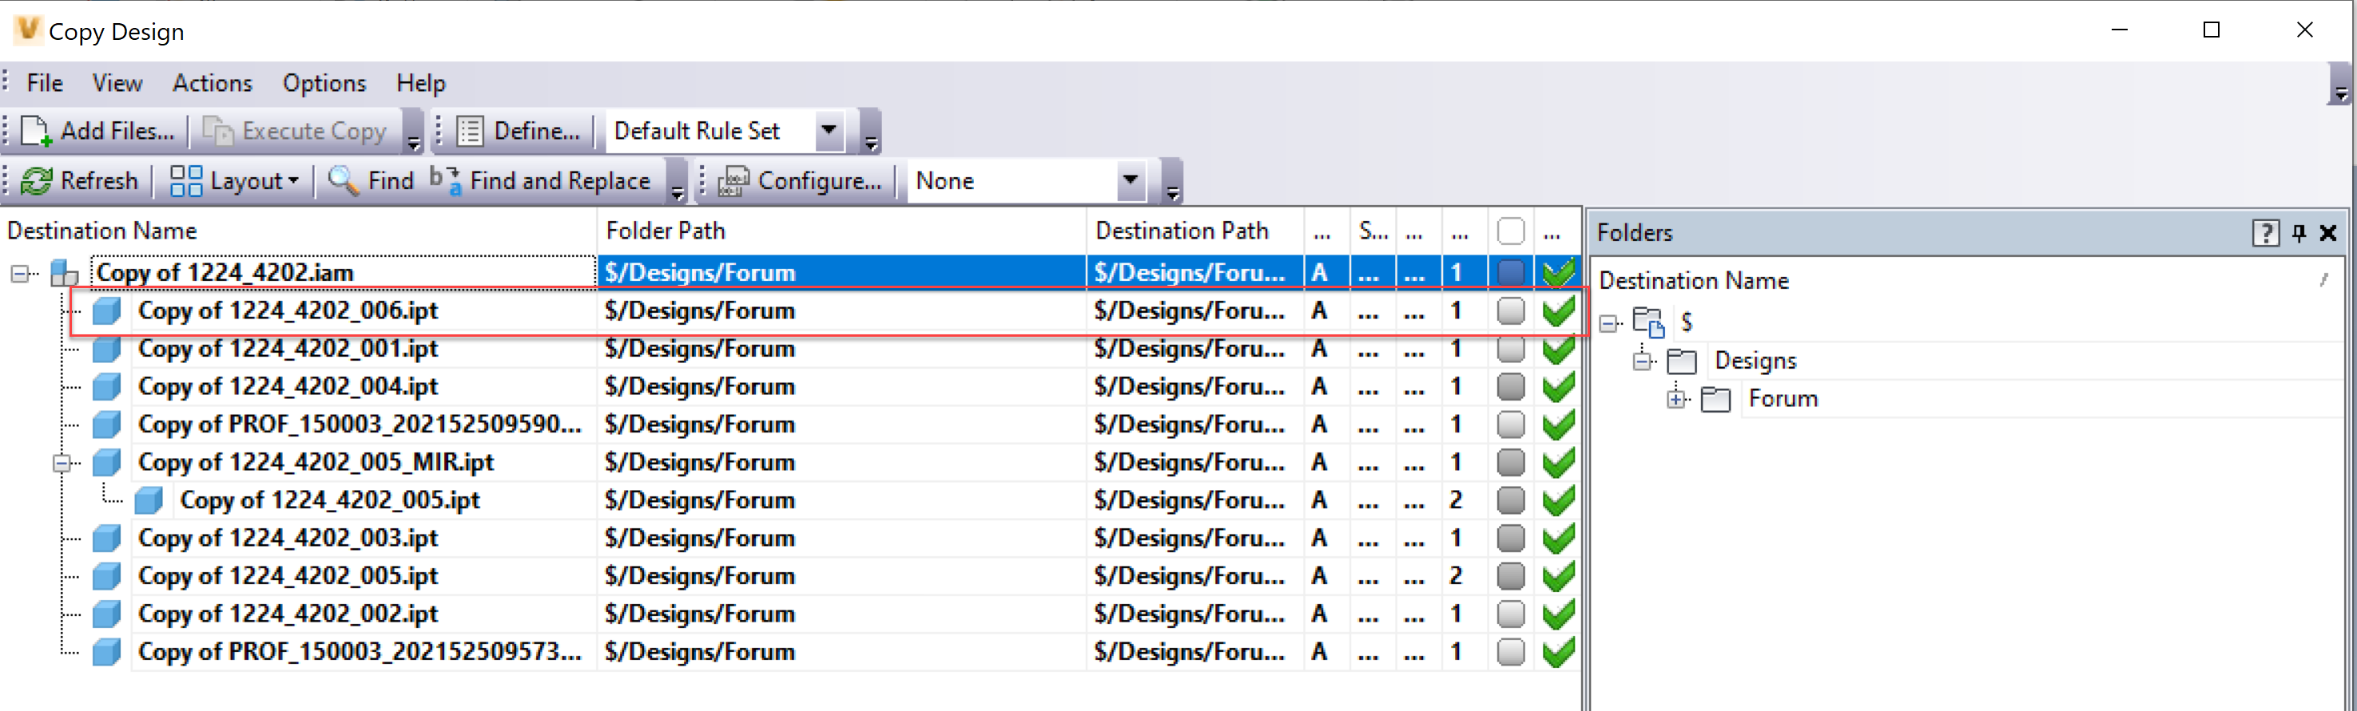Open the Define rule set dialog
Viewport: 2357px width, 711px height.
[x=519, y=131]
